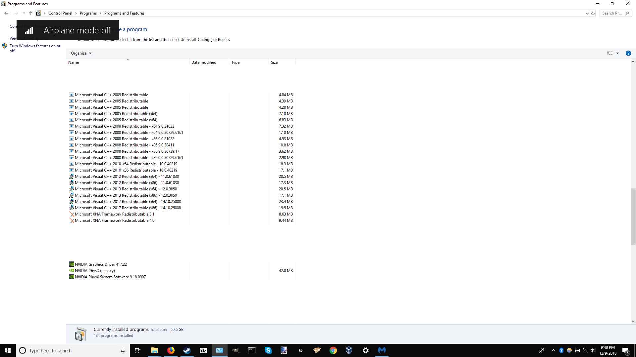The height and width of the screenshot is (357, 636).
Task: Select Microsoft XNA Framework Redistributable 3.1
Action: pos(114,214)
